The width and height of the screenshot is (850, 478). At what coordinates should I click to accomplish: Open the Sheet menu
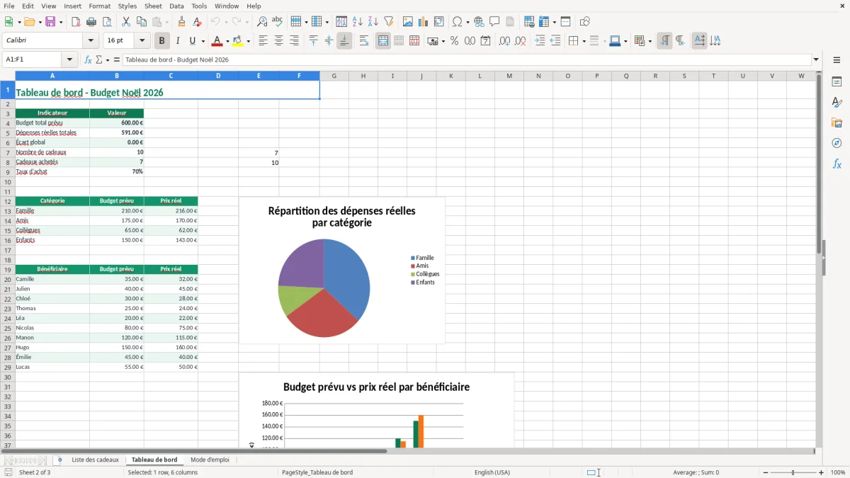click(x=153, y=6)
